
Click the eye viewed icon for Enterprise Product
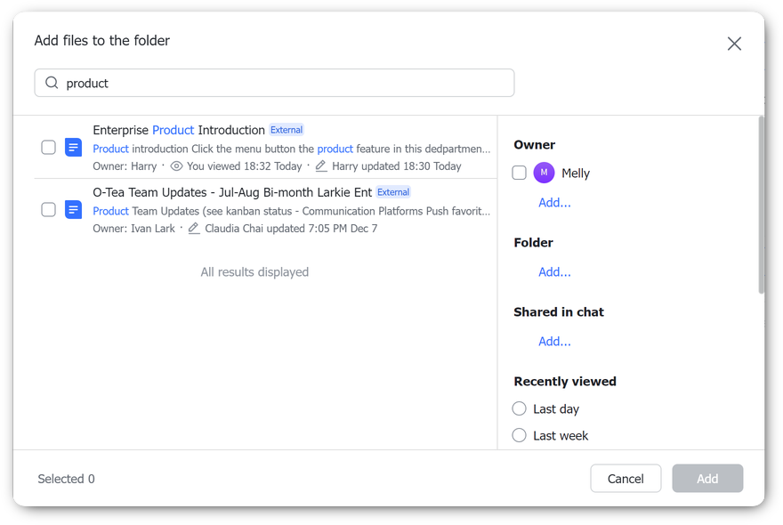tap(176, 166)
